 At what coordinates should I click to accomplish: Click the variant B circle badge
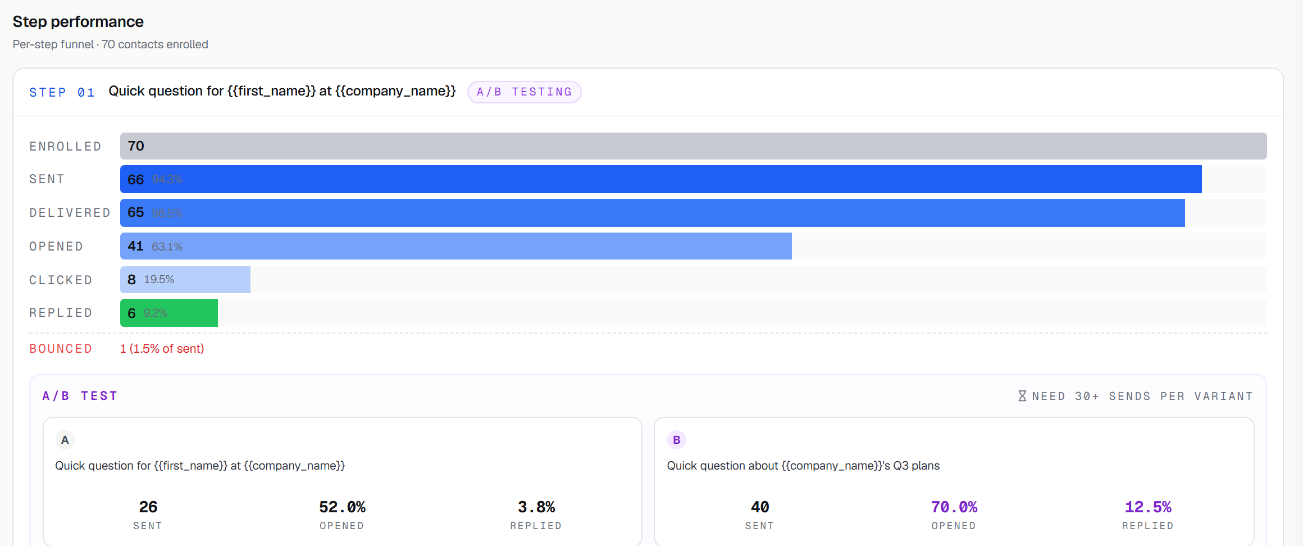coord(677,440)
